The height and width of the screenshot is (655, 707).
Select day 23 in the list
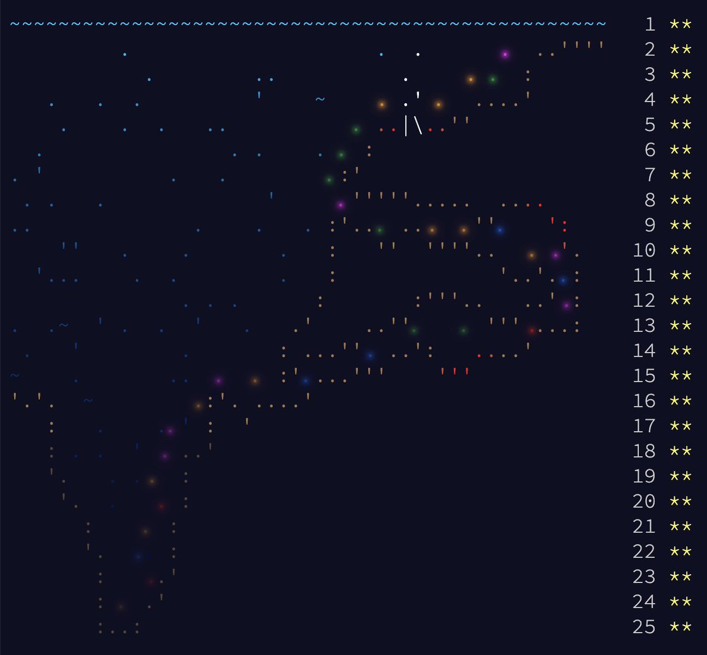click(x=644, y=576)
